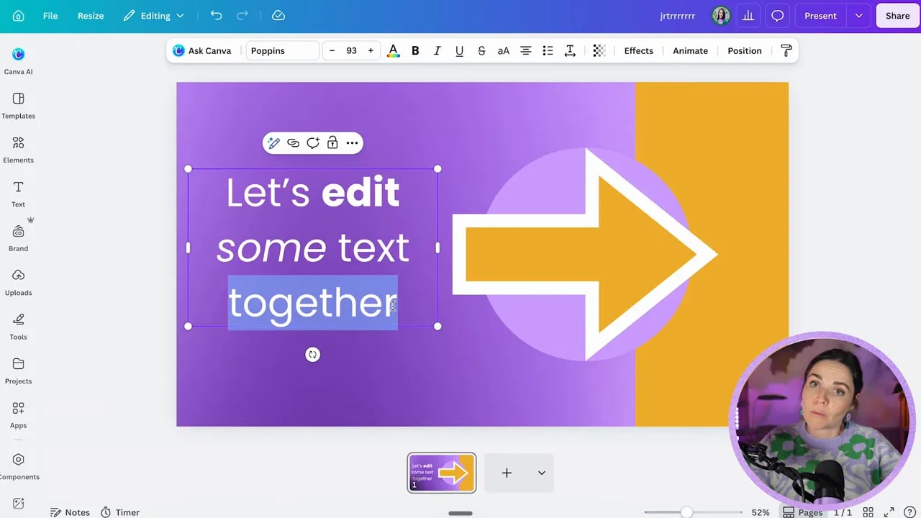Screen dimensions: 921x518
Task: Toggle the Pages view
Action: click(803, 512)
